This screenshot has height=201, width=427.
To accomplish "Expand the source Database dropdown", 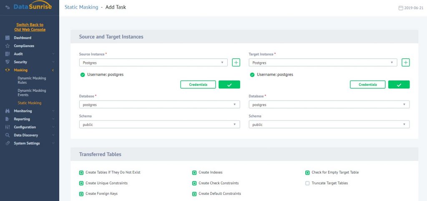I will 159,105.
